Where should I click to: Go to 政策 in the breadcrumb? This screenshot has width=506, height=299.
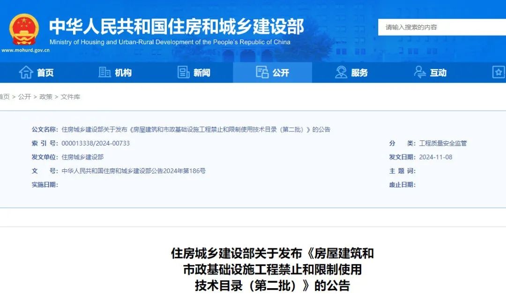click(46, 97)
